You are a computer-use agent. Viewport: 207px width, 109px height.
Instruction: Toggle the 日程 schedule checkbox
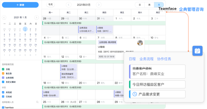click(3, 69)
